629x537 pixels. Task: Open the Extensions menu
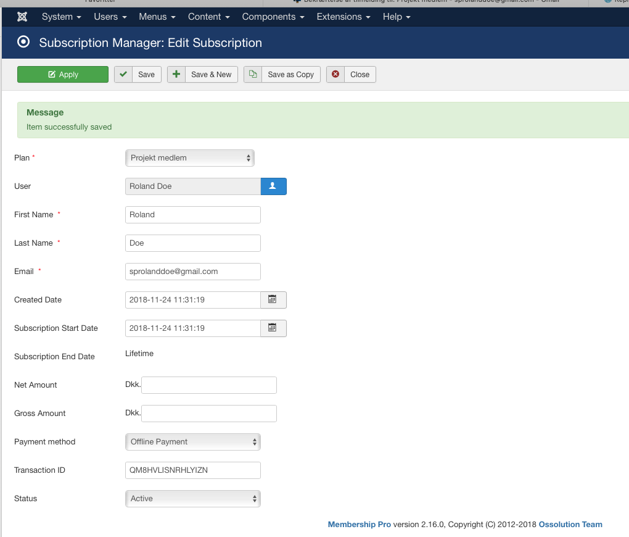(x=343, y=17)
